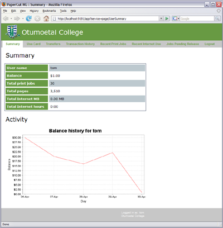Image resolution: width=223 pixels, height=228 pixels.
Task: Open the Recent Internet Use tab
Action: click(x=146, y=44)
